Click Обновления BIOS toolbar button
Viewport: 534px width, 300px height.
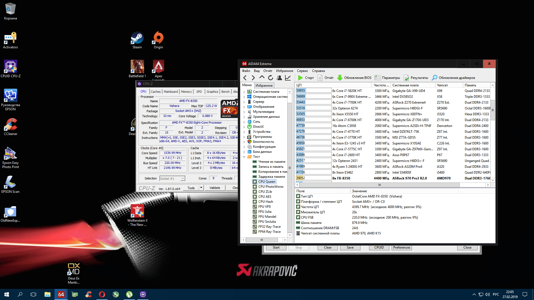[354, 78]
